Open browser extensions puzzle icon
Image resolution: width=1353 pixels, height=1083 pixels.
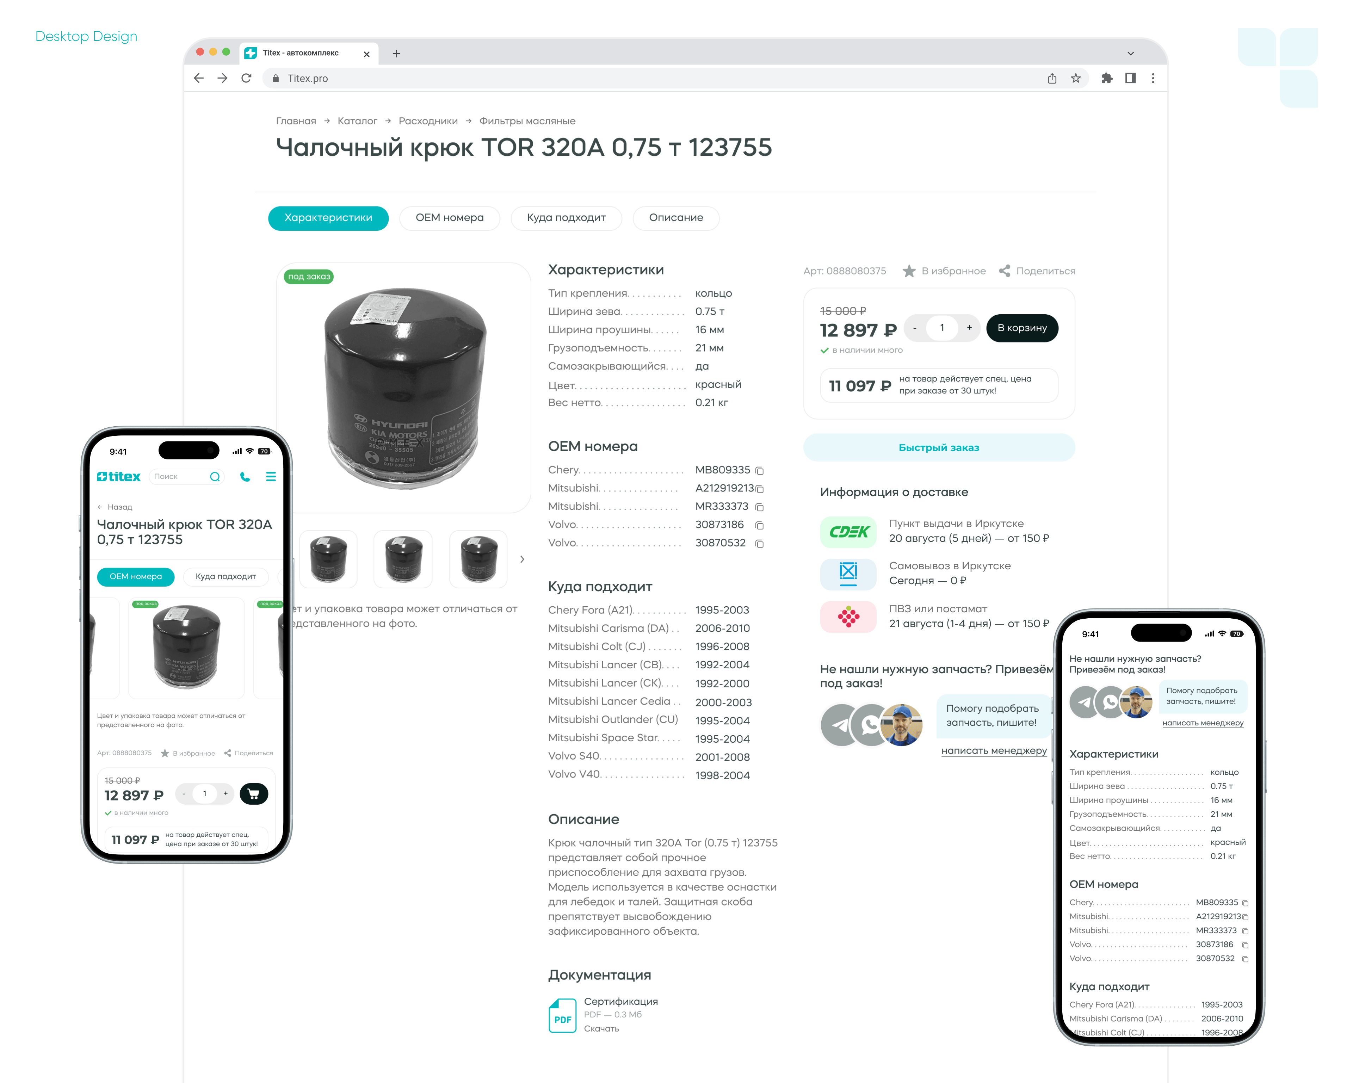[1106, 79]
